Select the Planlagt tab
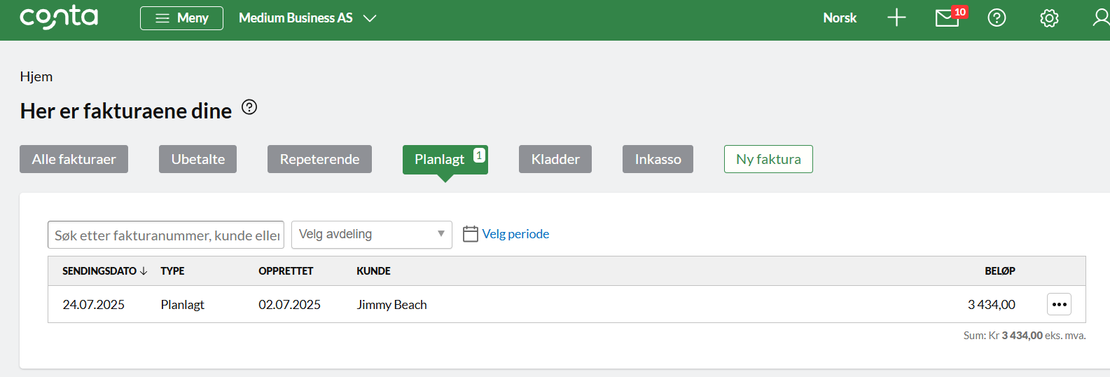Viewport: 1110px width, 377px height. pyautogui.click(x=445, y=159)
